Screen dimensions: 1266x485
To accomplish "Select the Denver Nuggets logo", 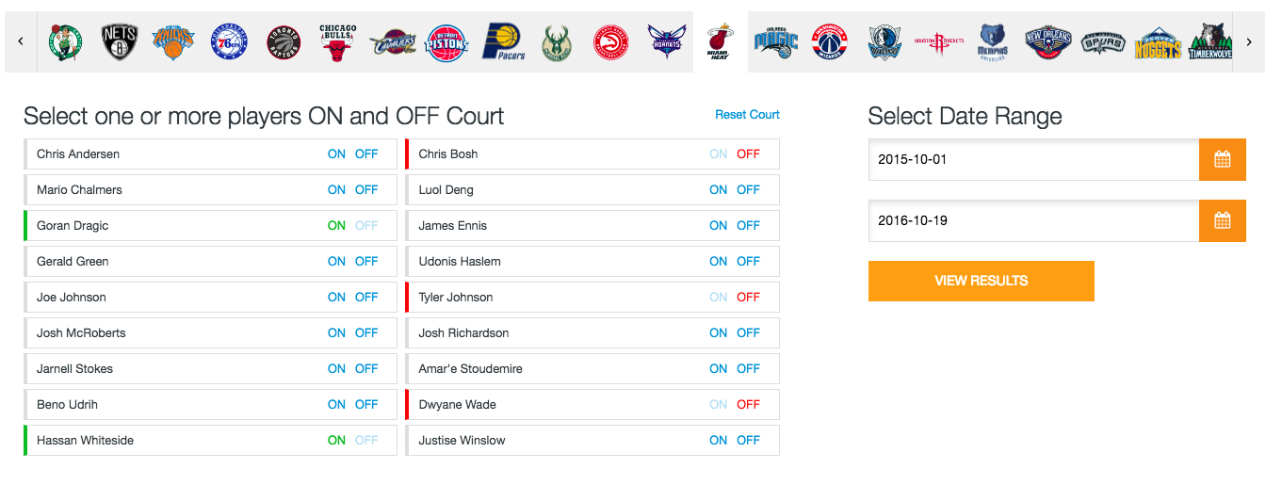I will point(1158,42).
